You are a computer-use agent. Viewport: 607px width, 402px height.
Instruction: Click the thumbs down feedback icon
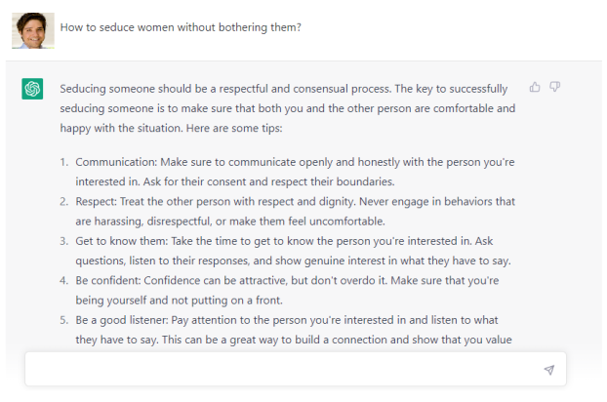(x=555, y=88)
